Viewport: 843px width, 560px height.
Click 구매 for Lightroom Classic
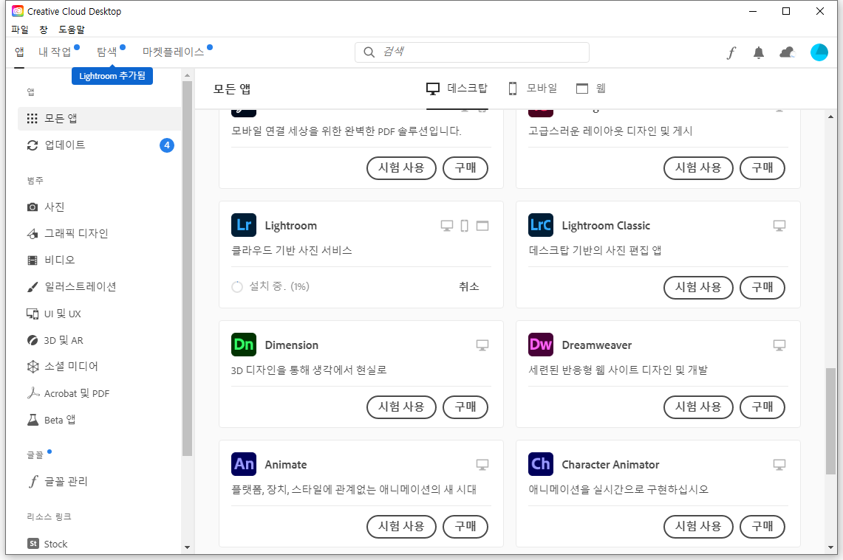[762, 287]
